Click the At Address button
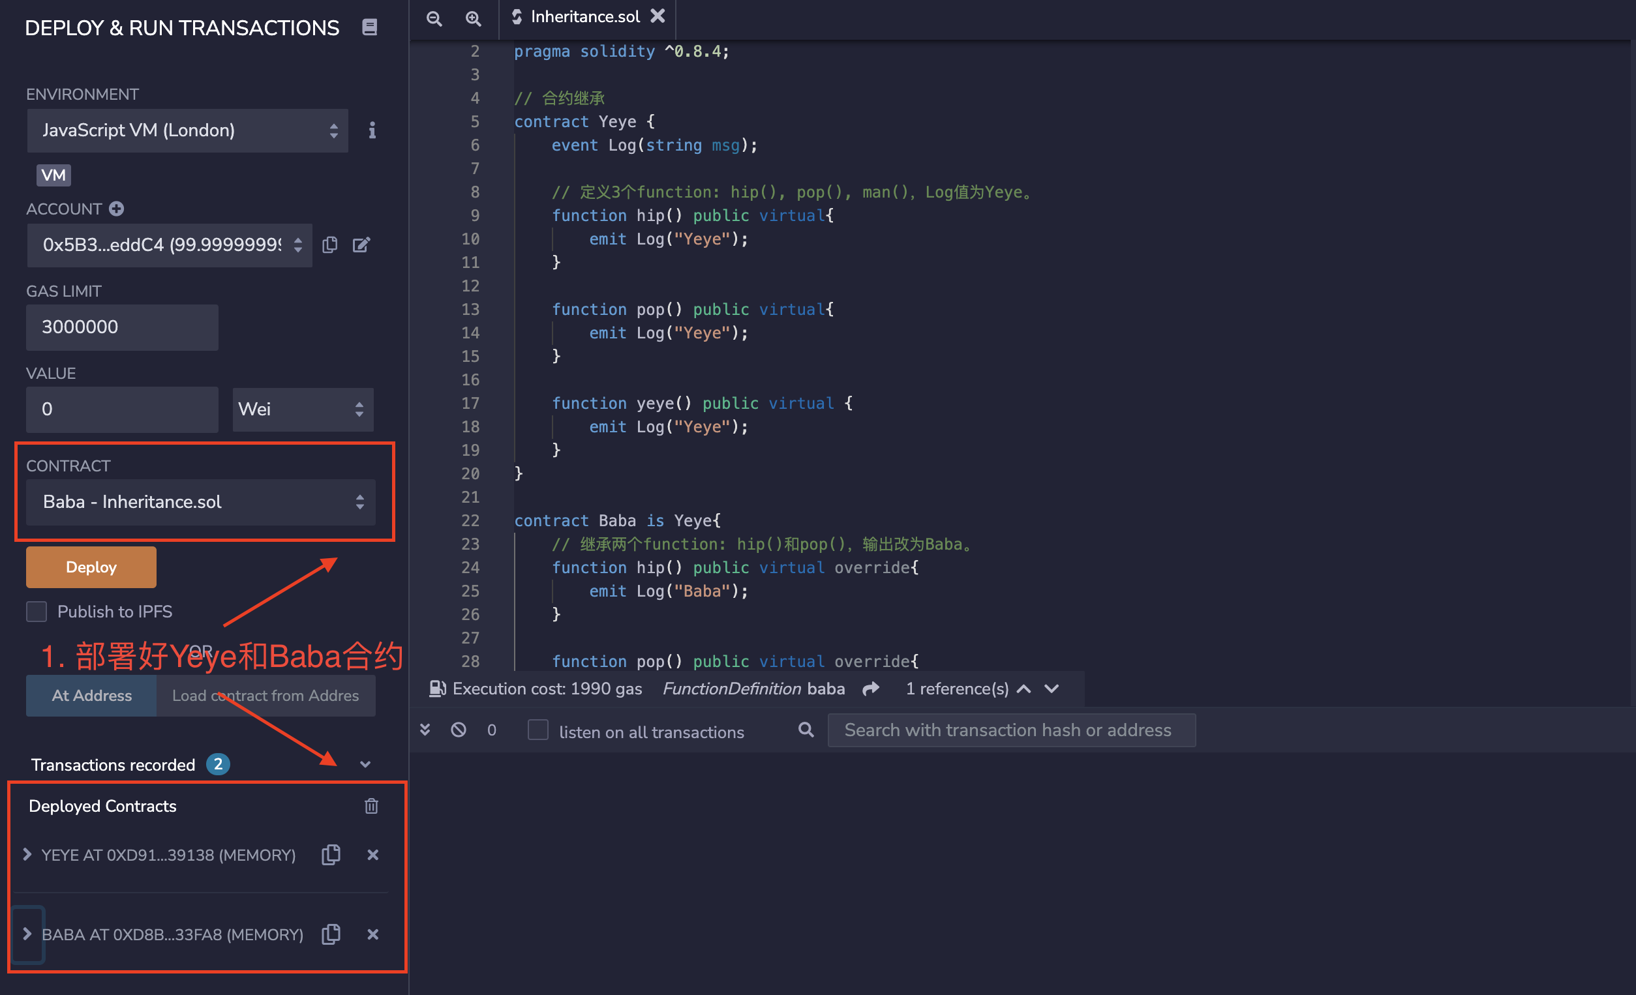Viewport: 1636px width, 995px height. tap(91, 695)
